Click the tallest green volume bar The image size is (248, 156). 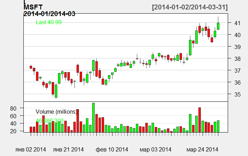tap(94, 118)
